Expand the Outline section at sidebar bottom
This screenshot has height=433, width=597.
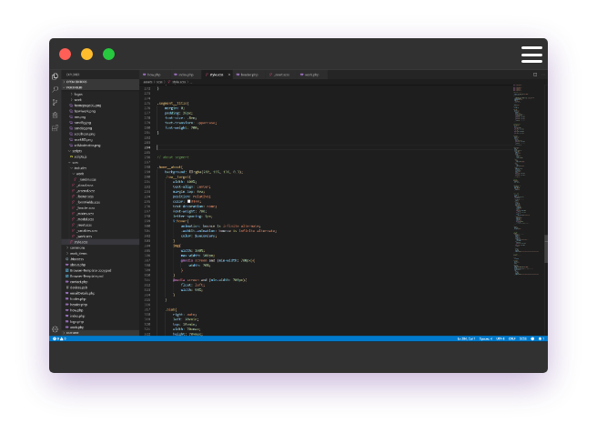[73, 333]
